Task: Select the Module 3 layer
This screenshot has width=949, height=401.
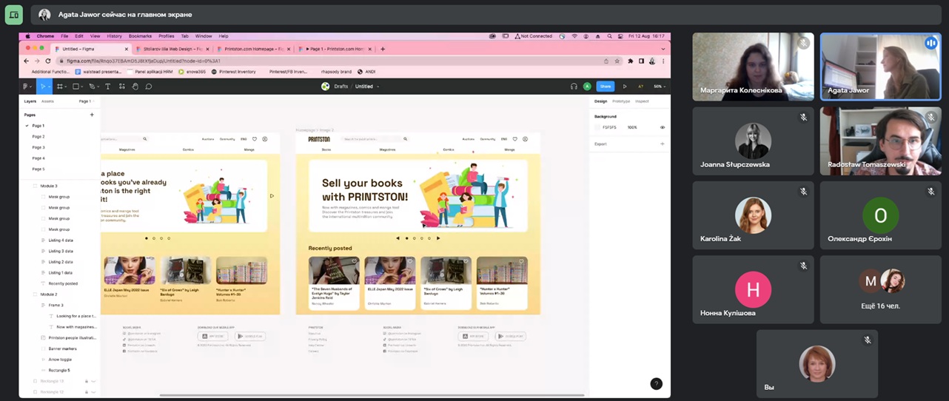Action: point(49,186)
